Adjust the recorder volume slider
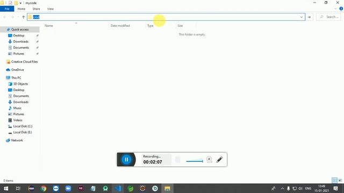The width and height of the screenshot is (344, 193). (x=195, y=161)
